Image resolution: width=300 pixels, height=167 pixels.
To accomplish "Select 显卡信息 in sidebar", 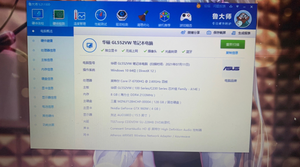I will click(47, 88).
